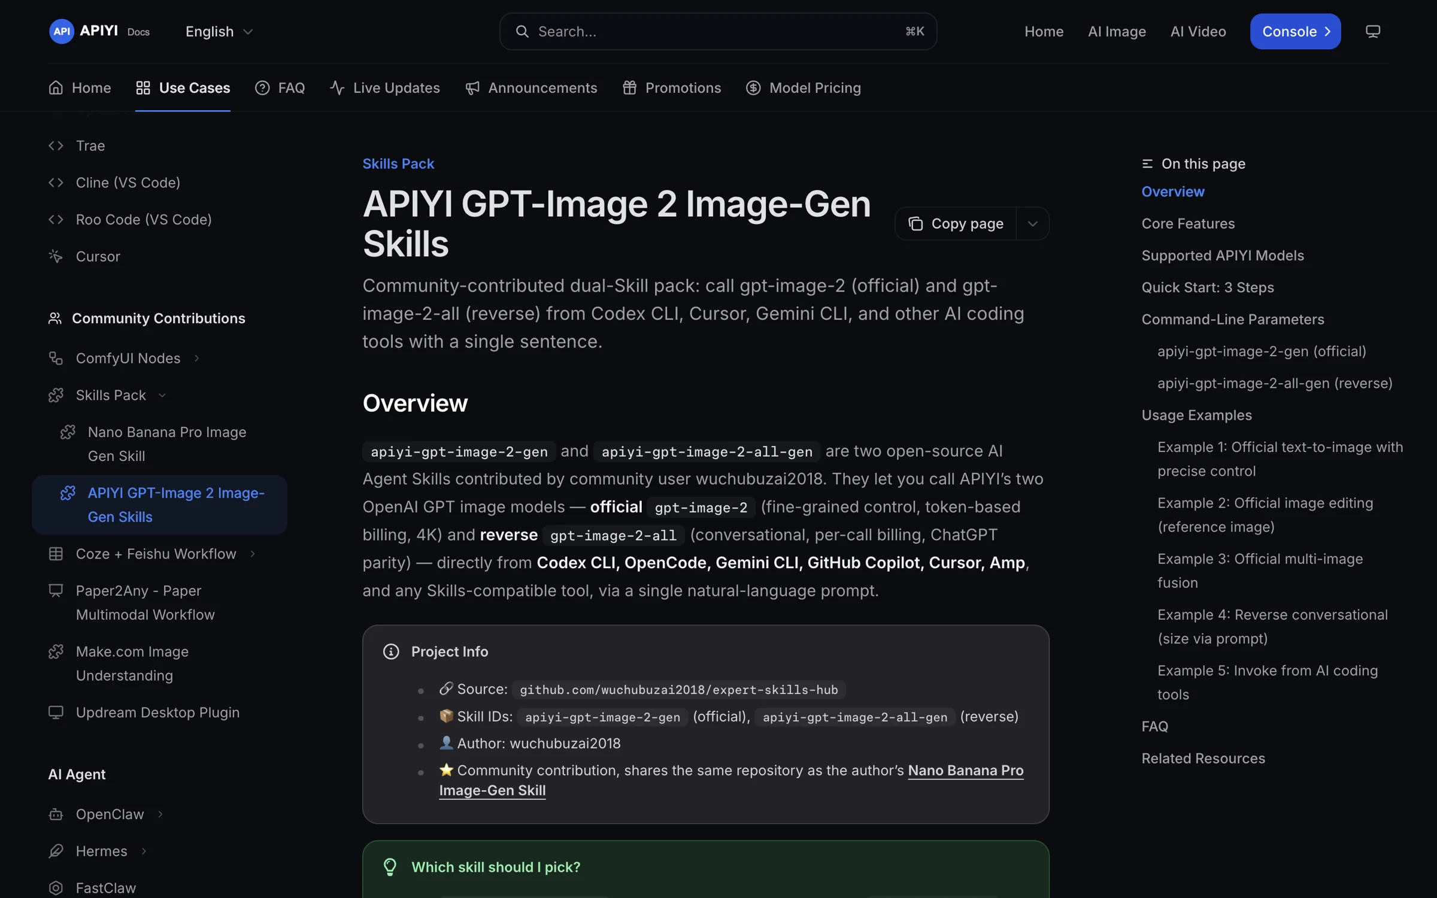The width and height of the screenshot is (1437, 898).
Task: Go to AI Video link
Action: point(1198,31)
